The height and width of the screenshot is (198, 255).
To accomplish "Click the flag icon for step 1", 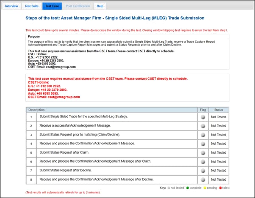I will [x=203, y=117].
